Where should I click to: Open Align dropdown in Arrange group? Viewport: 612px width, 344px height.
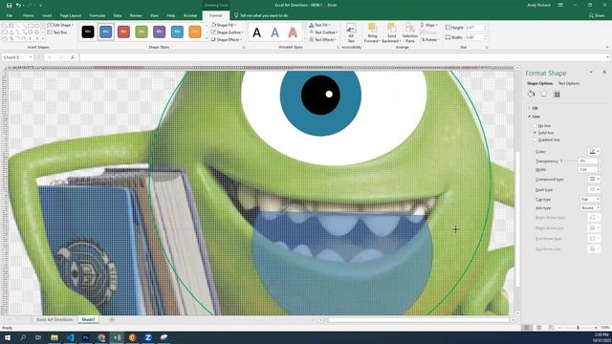[429, 25]
